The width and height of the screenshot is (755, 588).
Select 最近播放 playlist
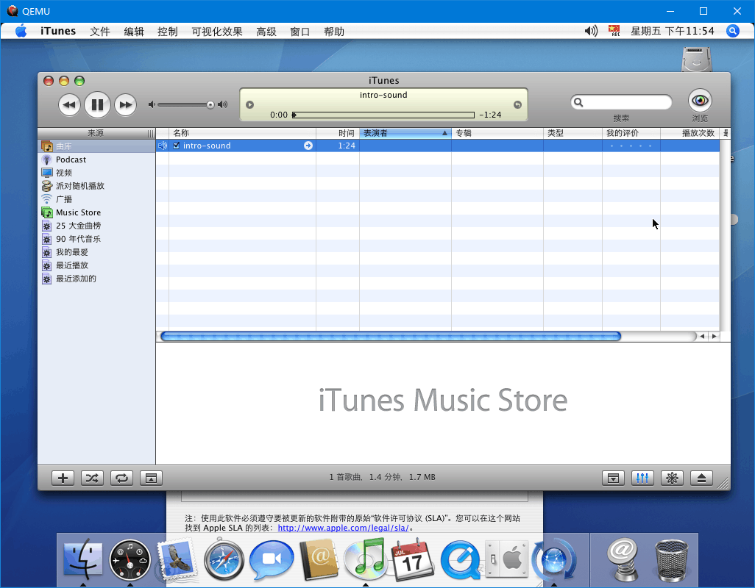point(96,265)
